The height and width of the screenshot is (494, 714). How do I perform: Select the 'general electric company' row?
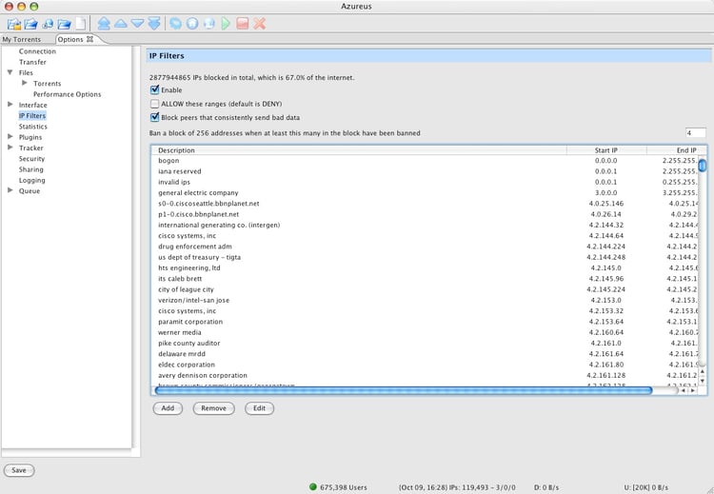425,193
